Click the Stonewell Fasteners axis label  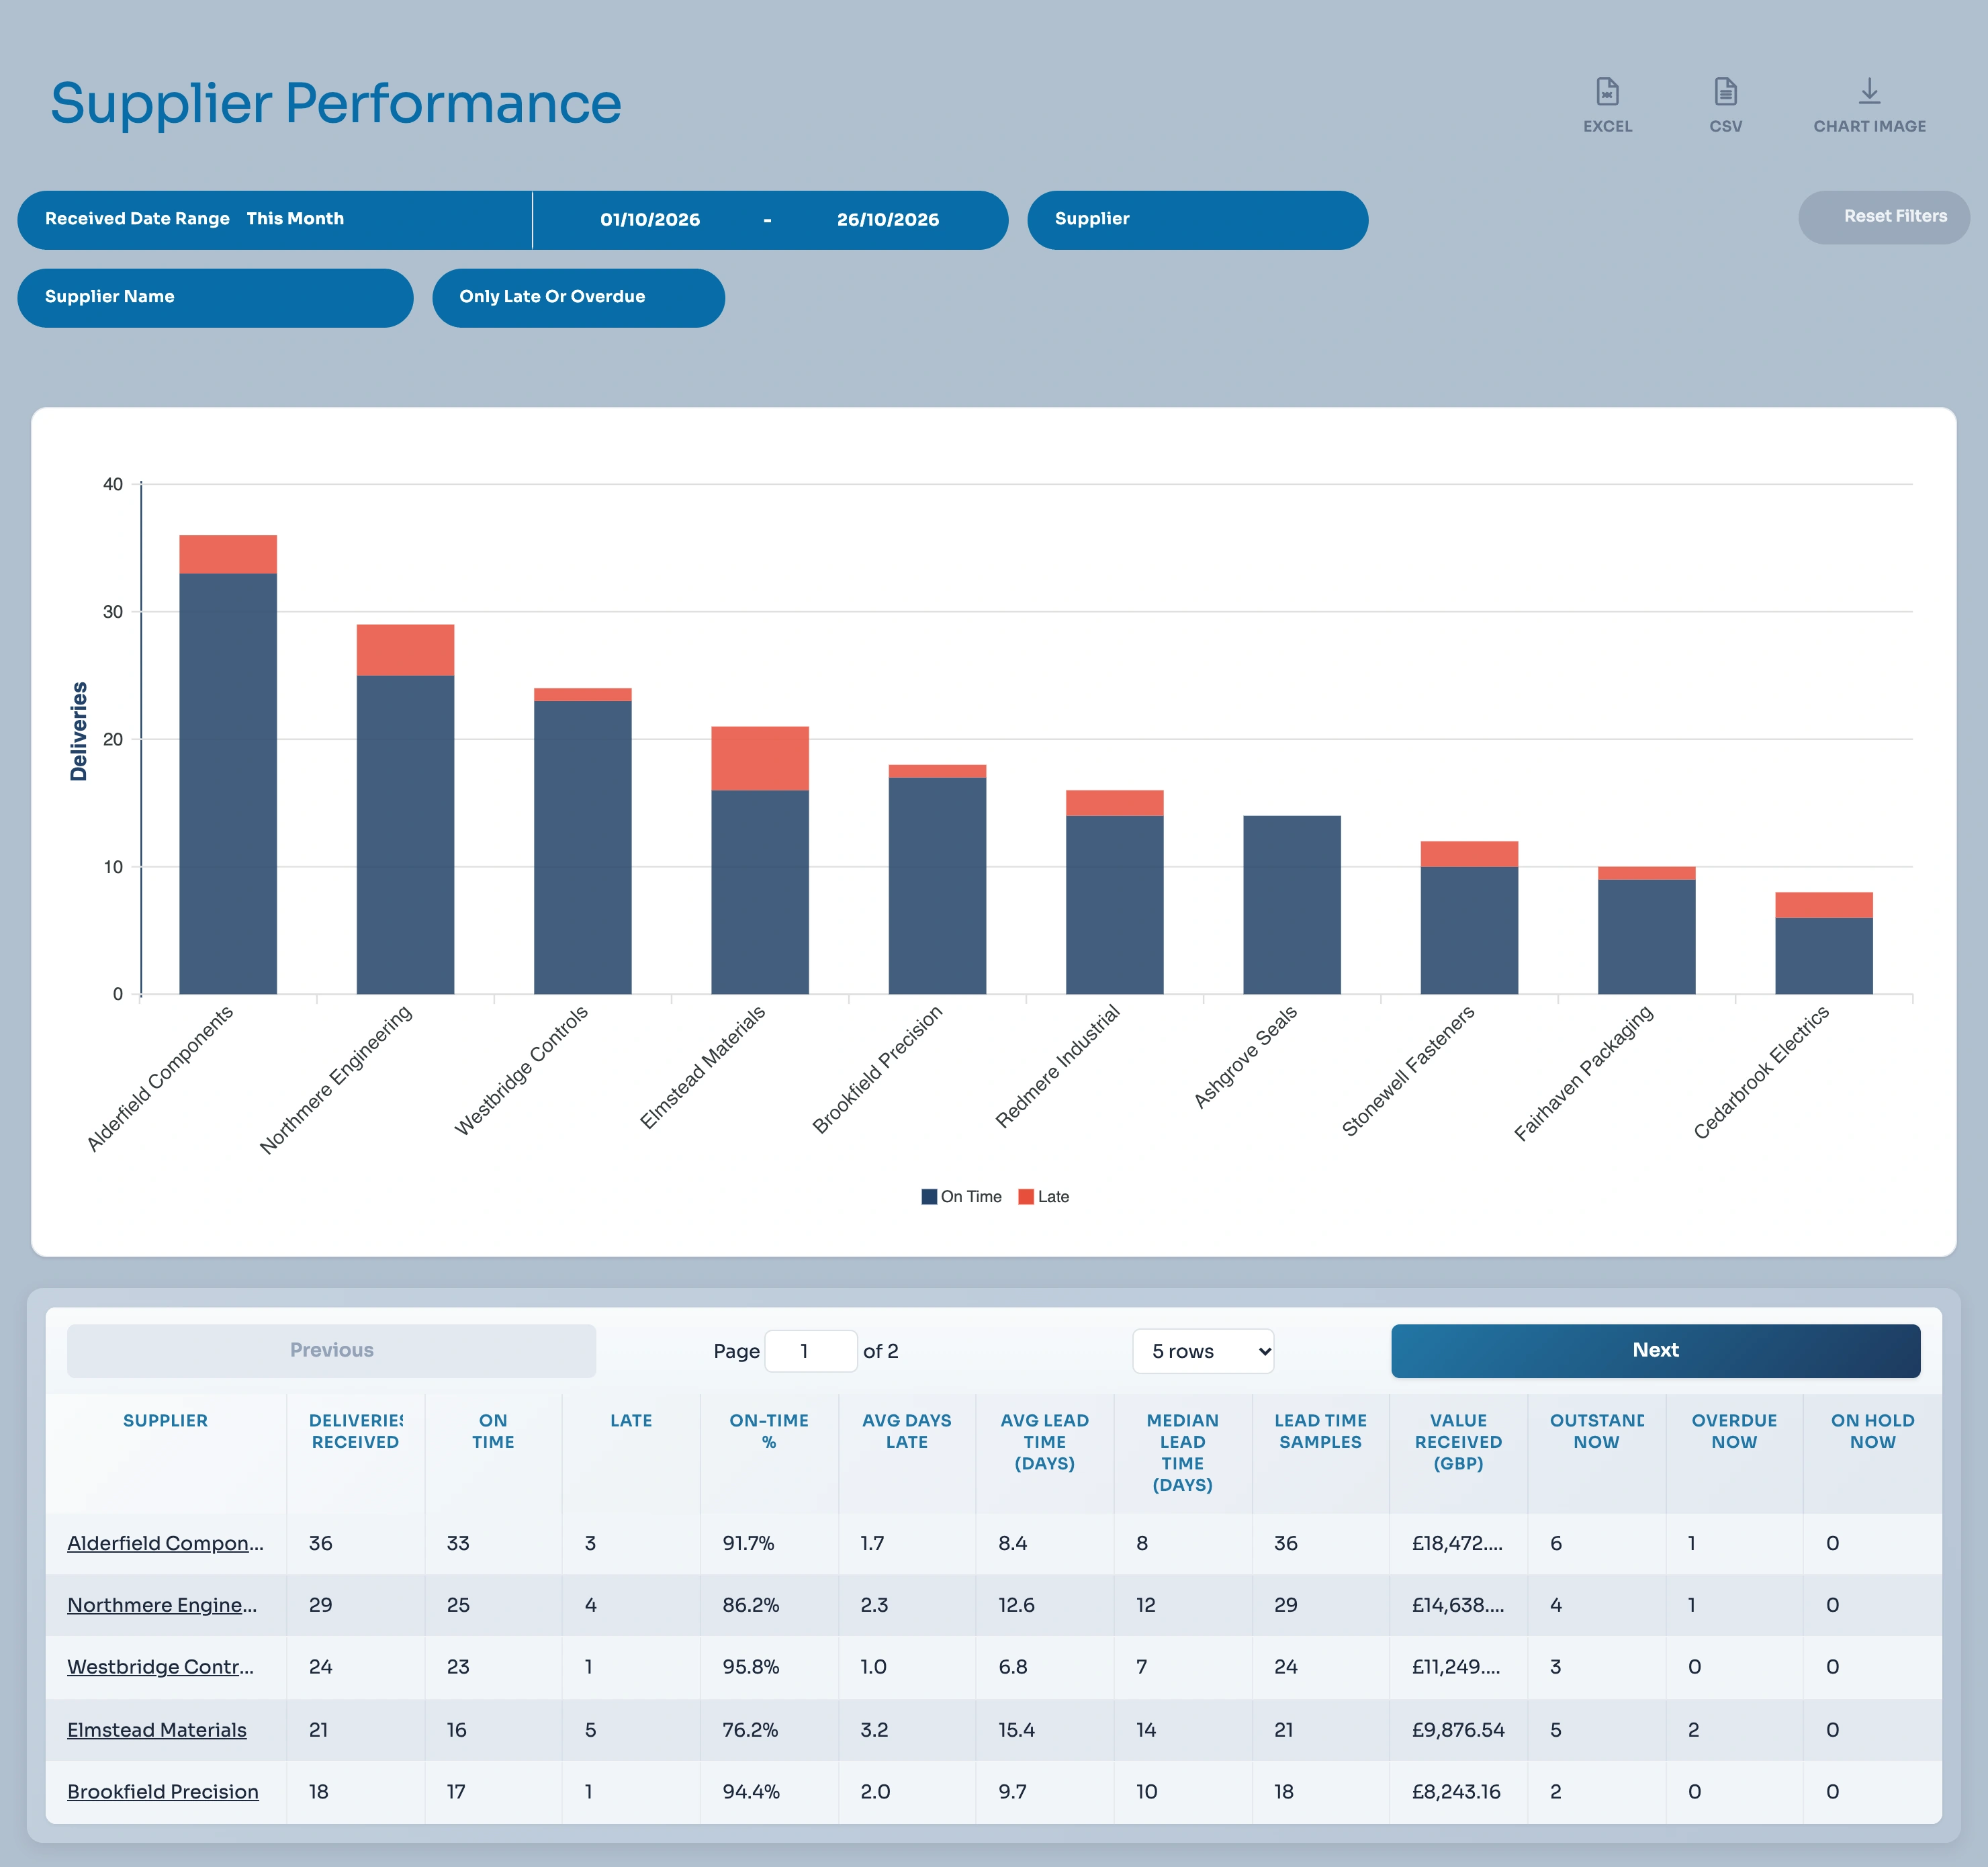click(1408, 1071)
